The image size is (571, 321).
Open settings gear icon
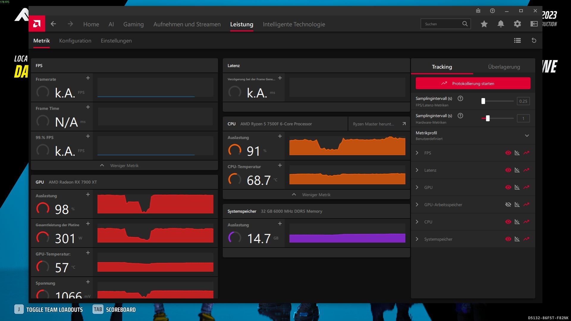point(517,24)
